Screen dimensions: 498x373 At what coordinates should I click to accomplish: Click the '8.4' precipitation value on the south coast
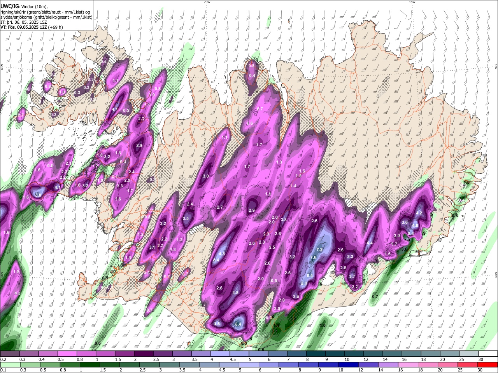tap(238, 324)
